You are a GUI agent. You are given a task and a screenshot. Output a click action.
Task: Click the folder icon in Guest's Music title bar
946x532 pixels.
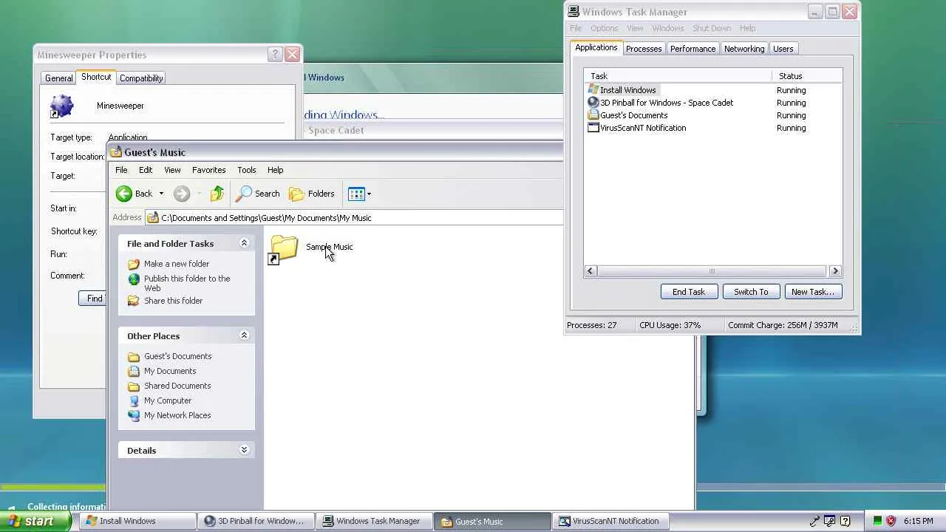(116, 152)
